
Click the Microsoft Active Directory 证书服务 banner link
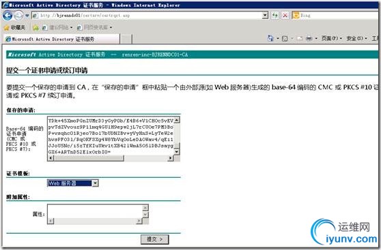click(56, 54)
